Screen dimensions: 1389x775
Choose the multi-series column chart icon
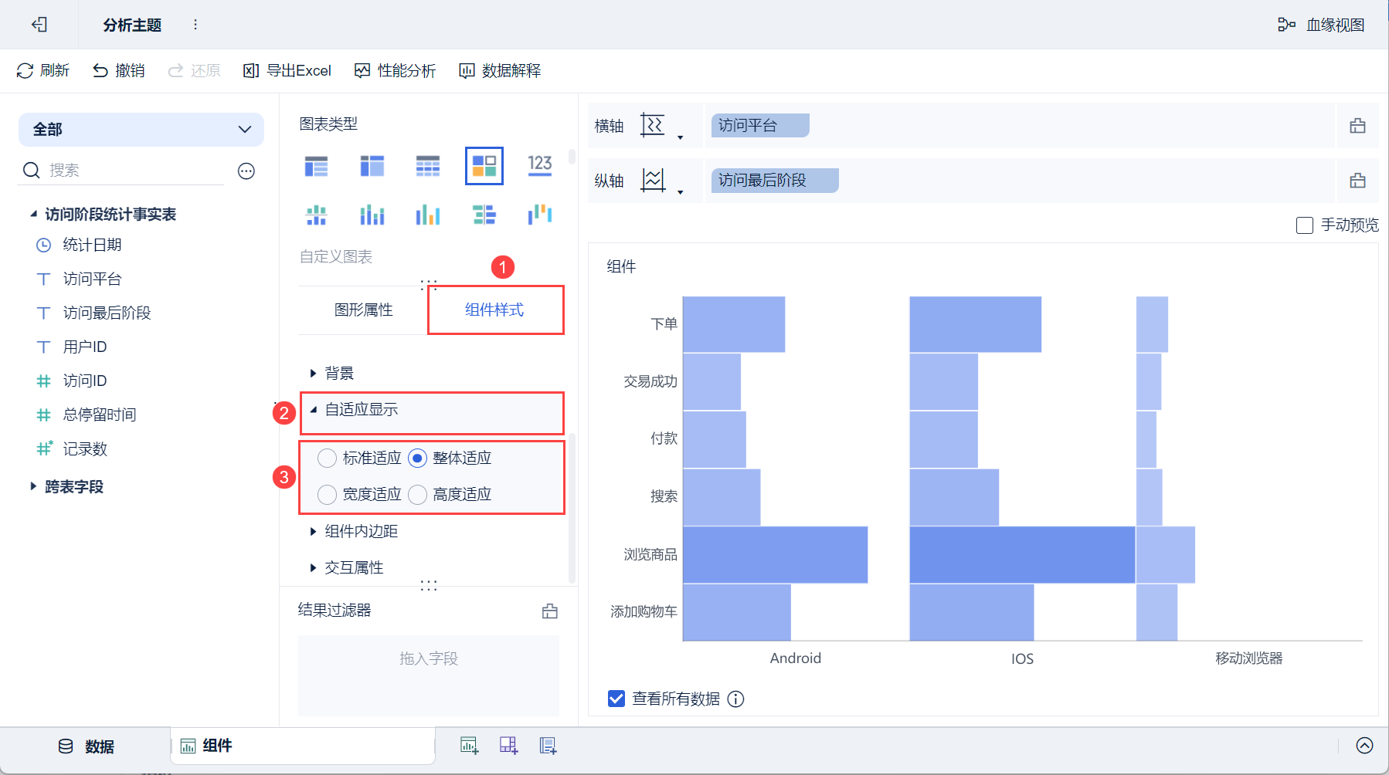pos(428,215)
